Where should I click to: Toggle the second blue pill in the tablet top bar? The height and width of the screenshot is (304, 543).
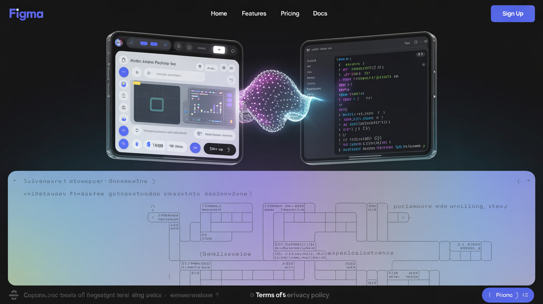(154, 44)
